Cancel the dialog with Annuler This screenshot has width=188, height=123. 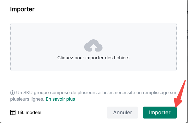[122, 113]
